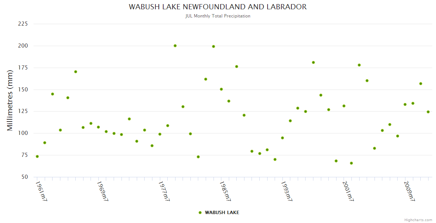Viewport: 436px width, 223px height.
Task: Click the 2003 data point near 178 mm
Action: pos(359,65)
